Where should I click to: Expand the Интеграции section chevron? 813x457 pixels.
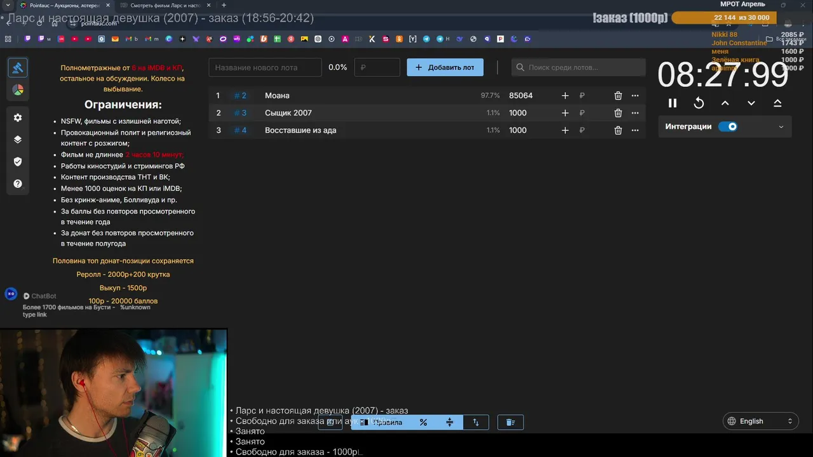781,126
